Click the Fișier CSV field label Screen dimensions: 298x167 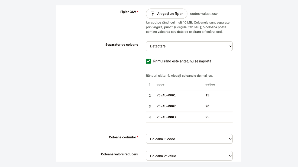128,12
